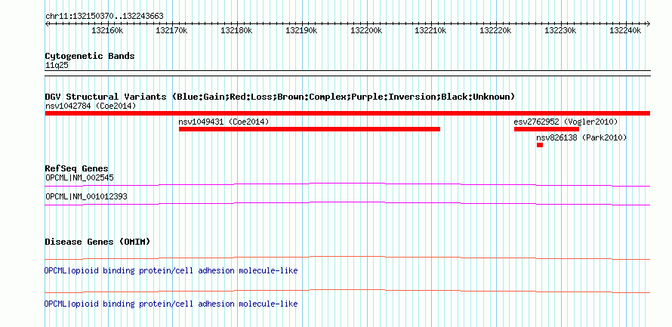The width and height of the screenshot is (672, 327).
Task: Select the nsv1042784 red loss bar
Action: click(347, 113)
